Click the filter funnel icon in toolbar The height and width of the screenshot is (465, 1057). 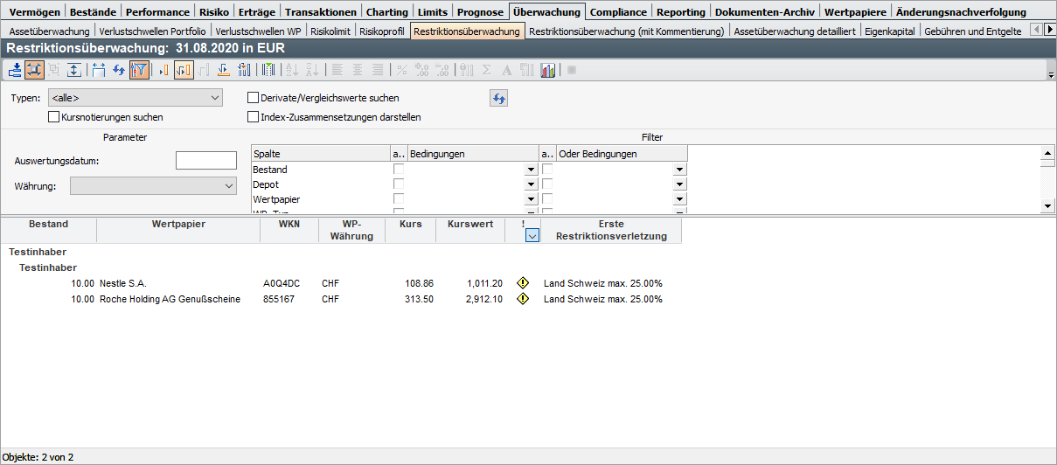[x=139, y=70]
